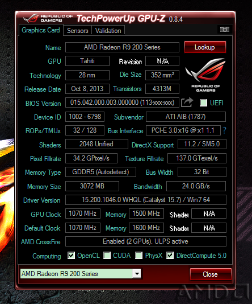Toggle the OpenCL checkbox
This screenshot has height=304, width=252.
[71, 256]
